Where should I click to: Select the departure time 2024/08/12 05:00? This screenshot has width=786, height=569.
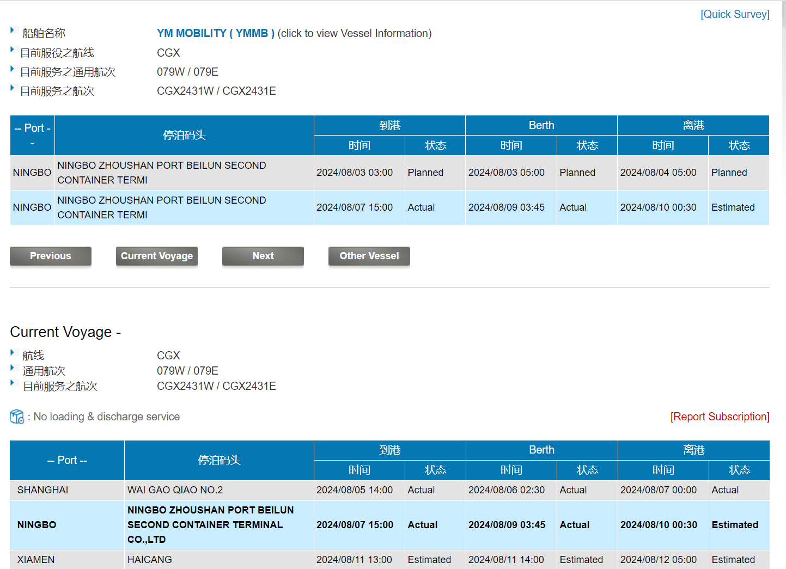click(x=659, y=560)
